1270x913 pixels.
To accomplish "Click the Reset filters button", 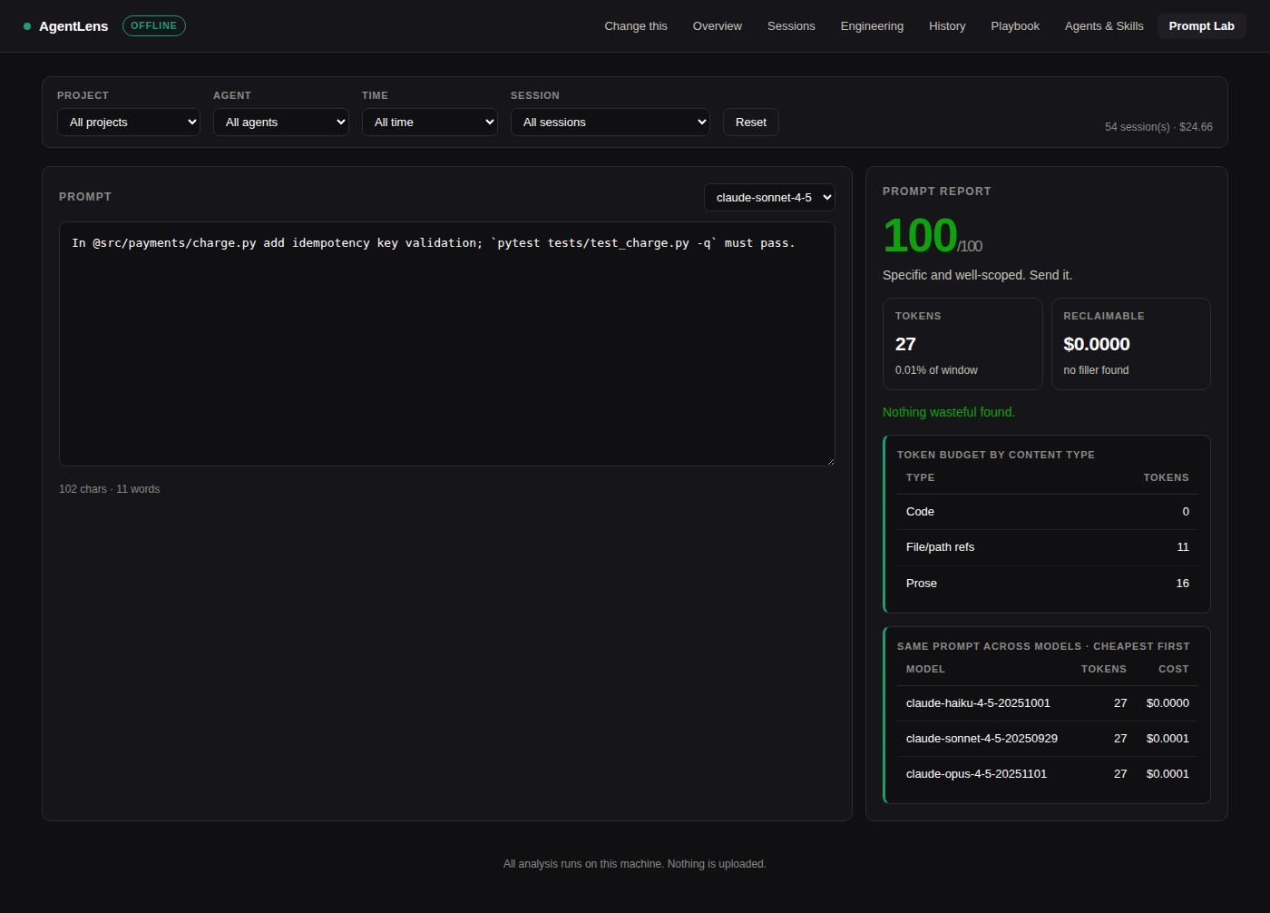I will click(x=751, y=123).
